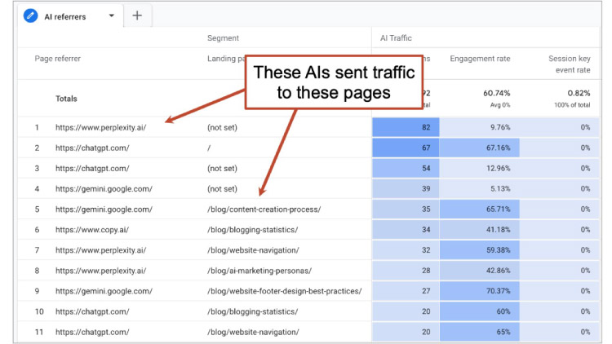612x344 pixels.
Task: Click the Segment header label
Action: click(223, 37)
